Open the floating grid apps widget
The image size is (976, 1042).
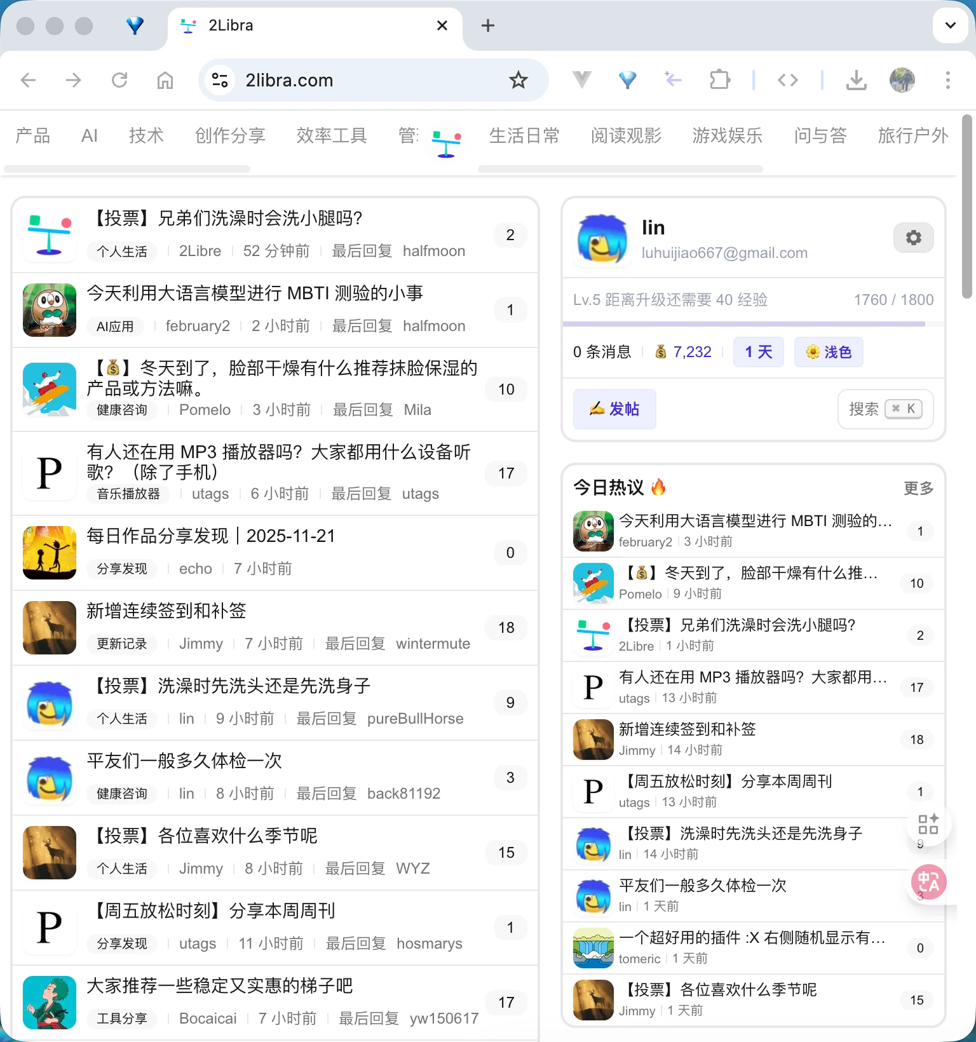928,824
